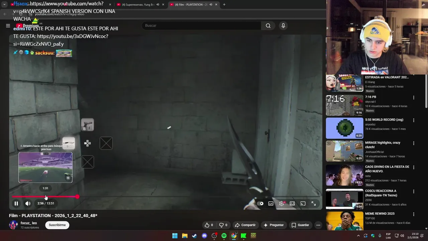Open options menu for COSCU REACCIONA video
This screenshot has width=428, height=241.
tap(414, 191)
